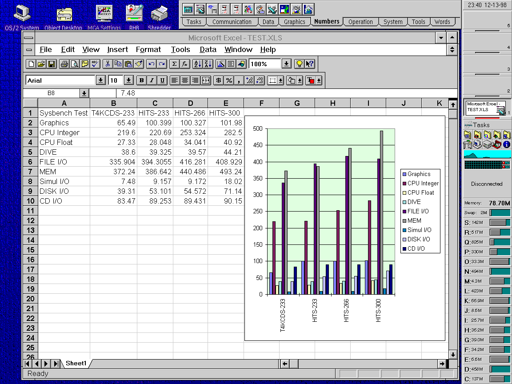The height and width of the screenshot is (384, 512).
Task: Select the Sheet1 worksheet tab
Action: [76, 364]
